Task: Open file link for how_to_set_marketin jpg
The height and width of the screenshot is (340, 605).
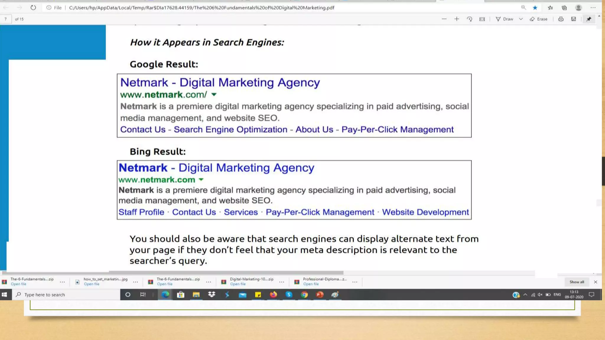Action: [92, 284]
